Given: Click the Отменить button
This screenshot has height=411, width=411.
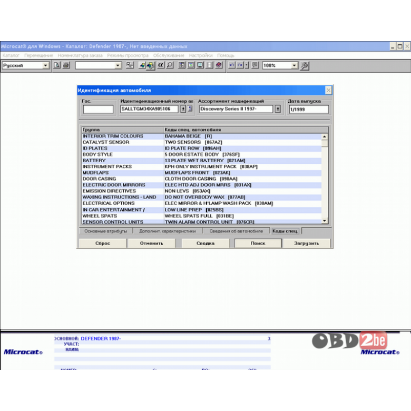Looking at the screenshot, I should pyautogui.click(x=152, y=243).
